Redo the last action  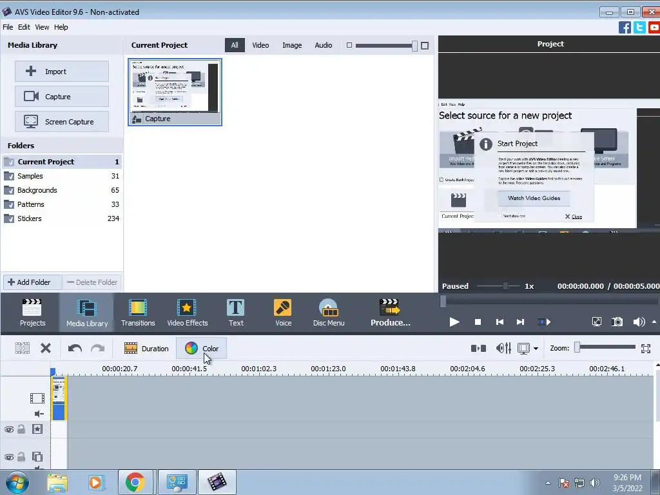coord(98,348)
